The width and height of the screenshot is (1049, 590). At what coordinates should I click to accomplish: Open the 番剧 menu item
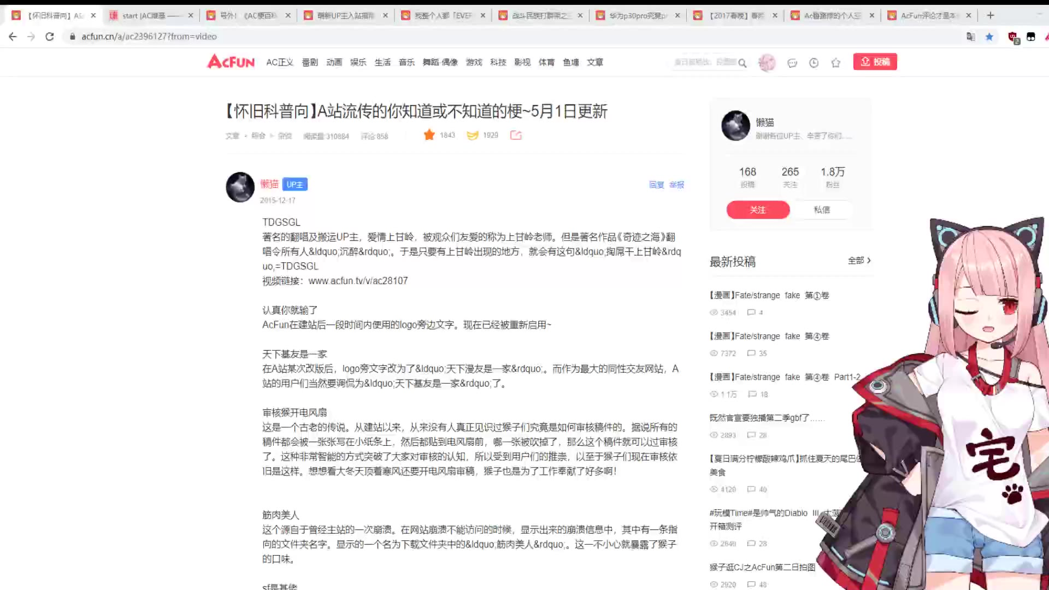310,62
